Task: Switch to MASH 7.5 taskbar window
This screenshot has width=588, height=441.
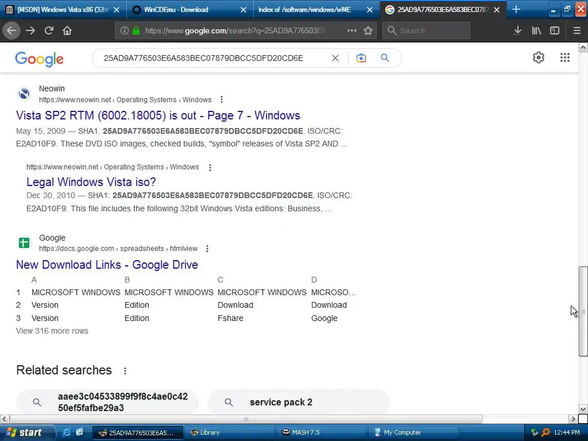Action: (321, 432)
